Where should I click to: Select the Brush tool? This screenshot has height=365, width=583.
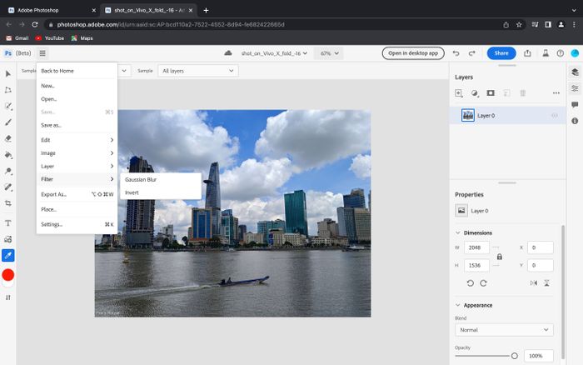(x=8, y=122)
